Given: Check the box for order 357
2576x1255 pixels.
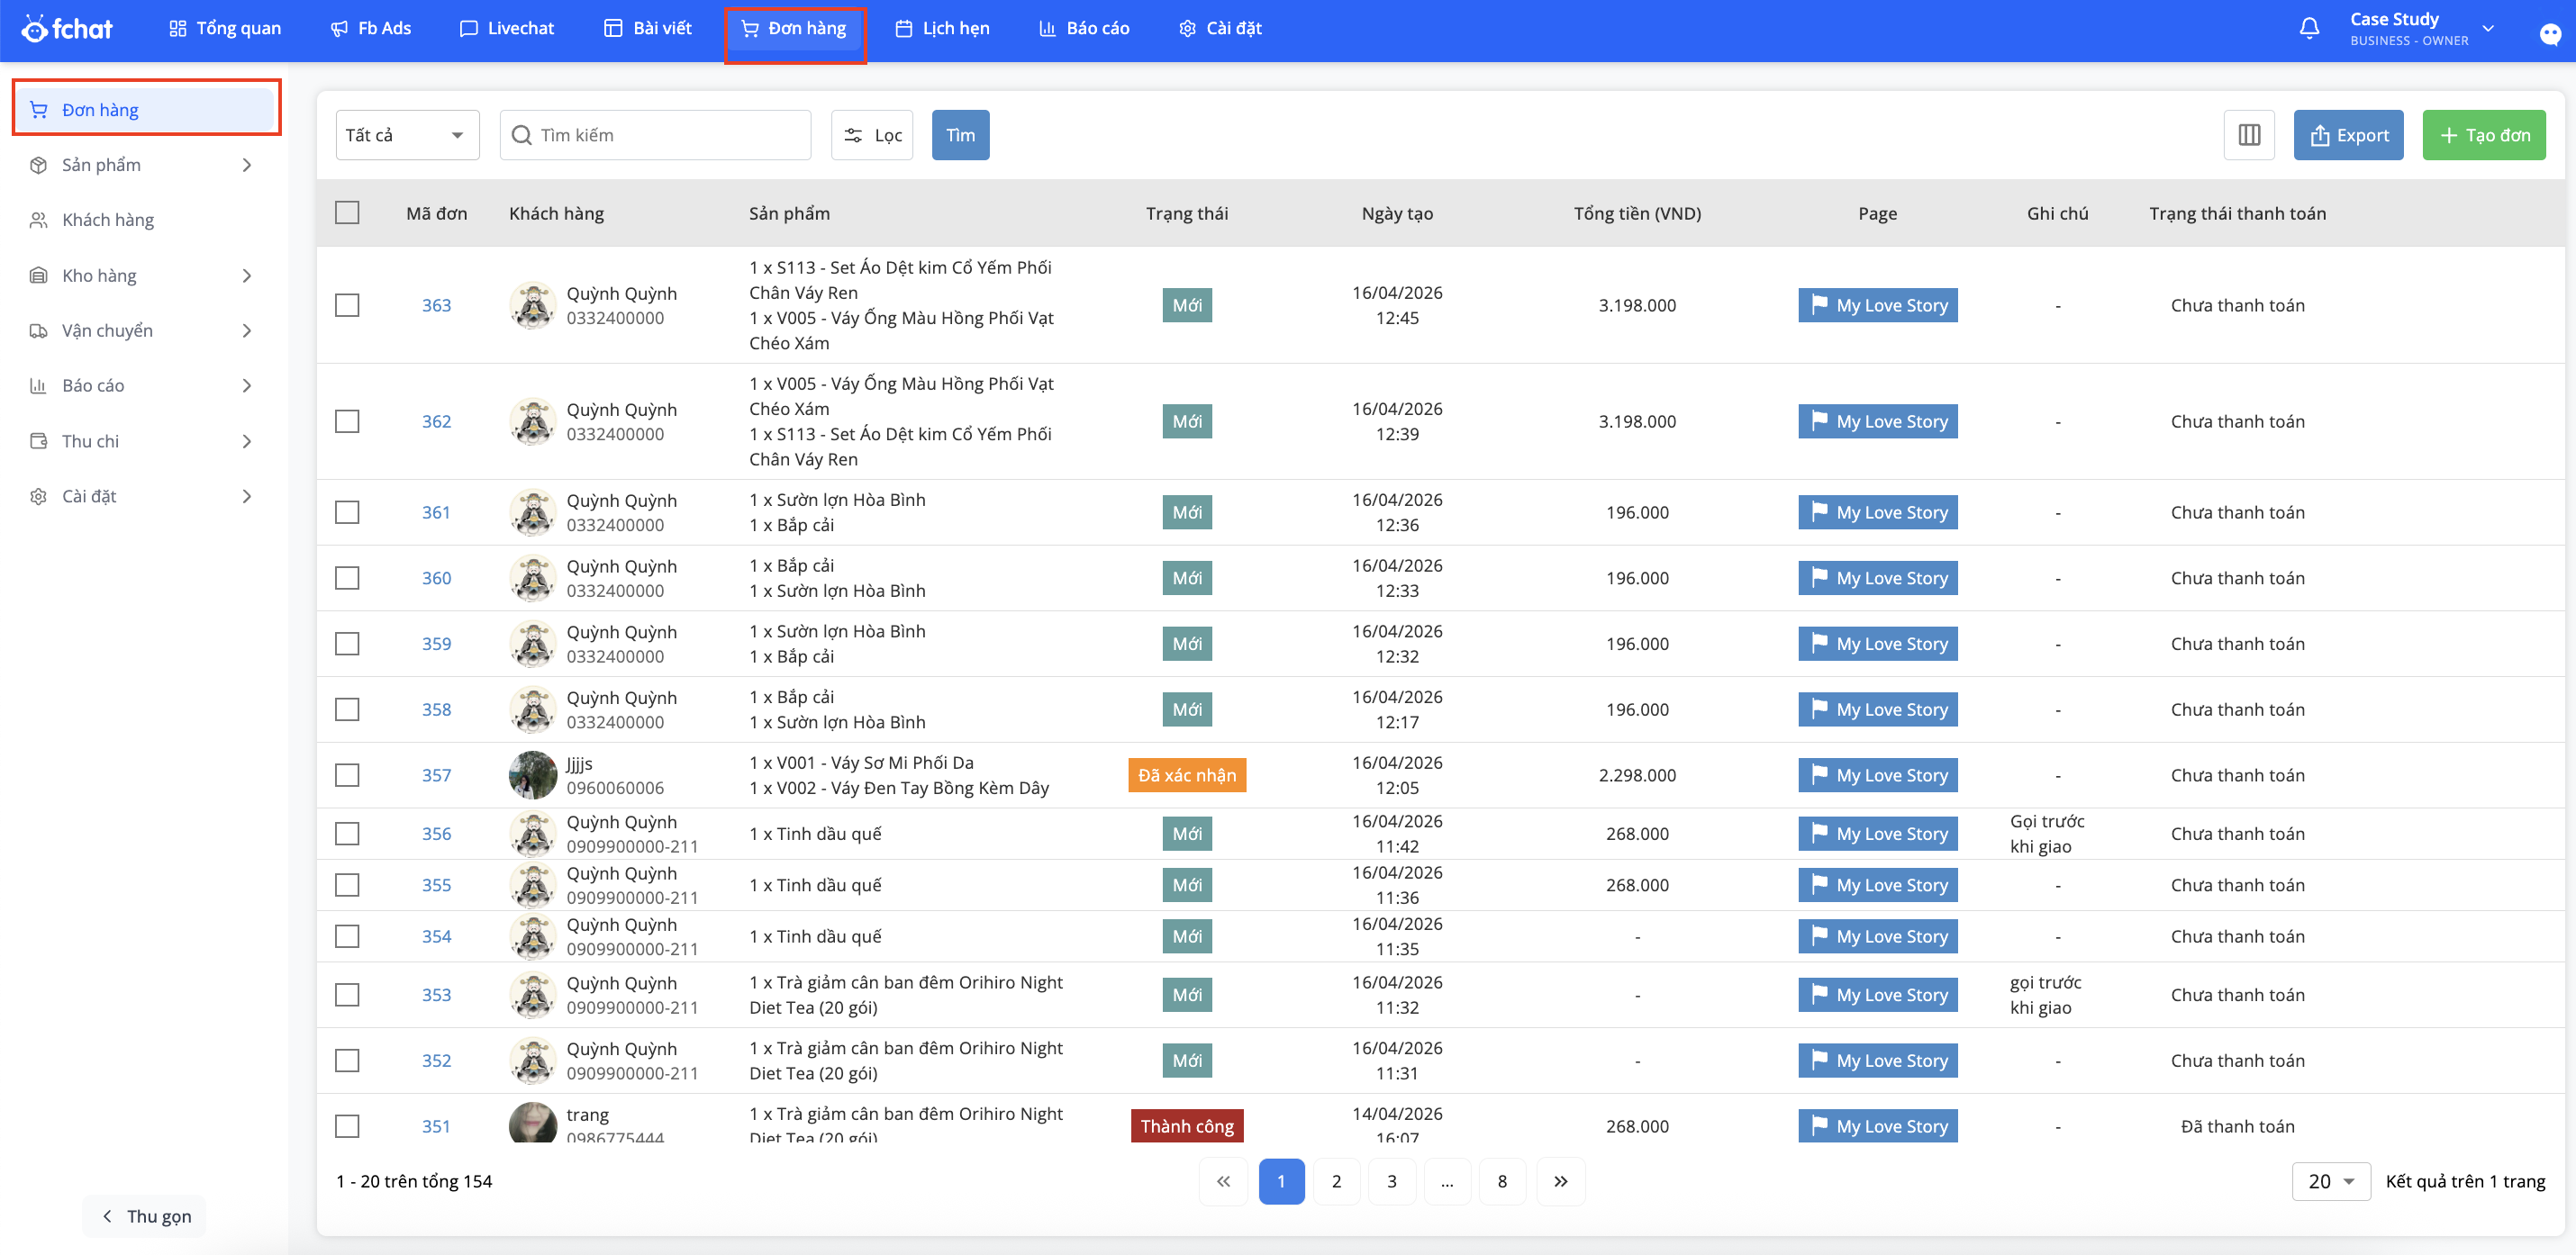Looking at the screenshot, I should point(347,775).
